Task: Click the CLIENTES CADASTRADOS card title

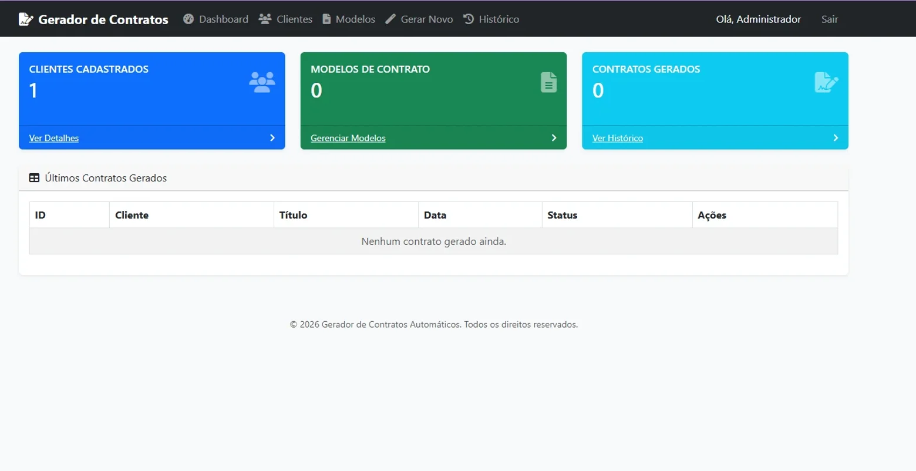Action: (89, 69)
